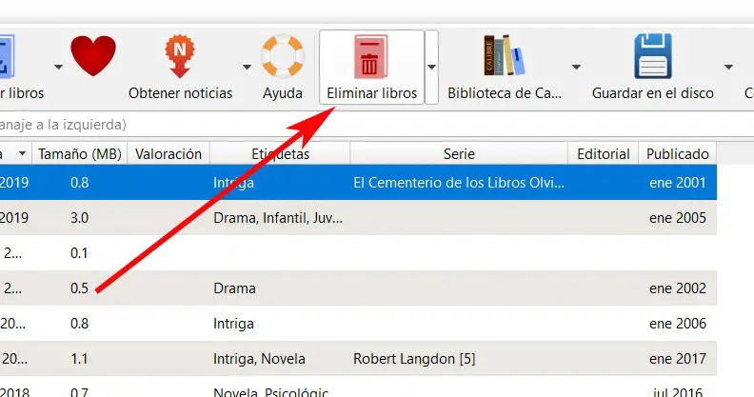Screen dimensions: 754x397
Task: Select the Robert Langdon [5] book row
Action: point(413,359)
